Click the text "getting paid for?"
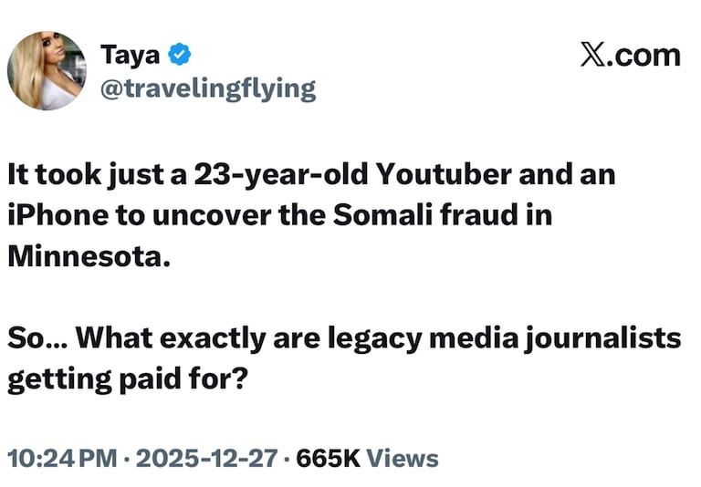Viewport: 701px width, 487px height. coord(128,378)
